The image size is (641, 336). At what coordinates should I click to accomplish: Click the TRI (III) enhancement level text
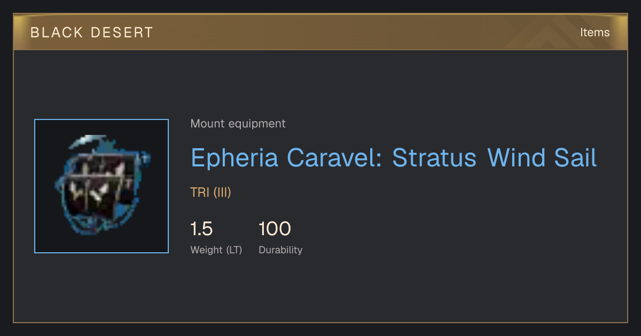pos(210,193)
